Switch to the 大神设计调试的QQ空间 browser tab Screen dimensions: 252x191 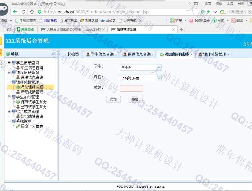(x=71, y=30)
